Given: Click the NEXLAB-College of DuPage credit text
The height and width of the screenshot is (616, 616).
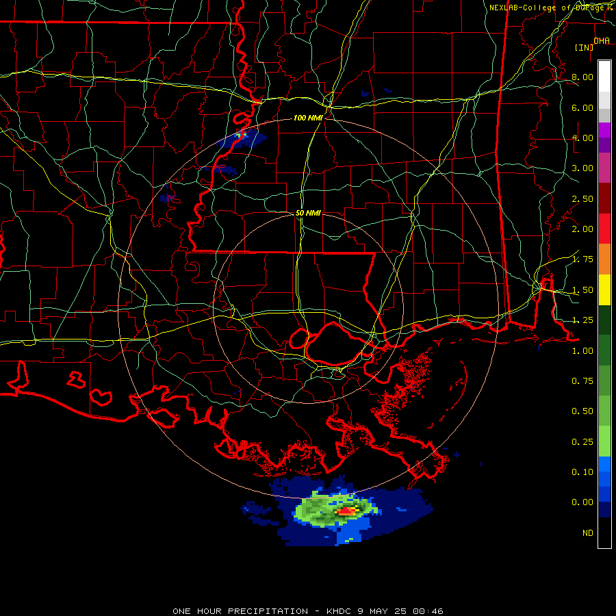Looking at the screenshot, I should [546, 8].
